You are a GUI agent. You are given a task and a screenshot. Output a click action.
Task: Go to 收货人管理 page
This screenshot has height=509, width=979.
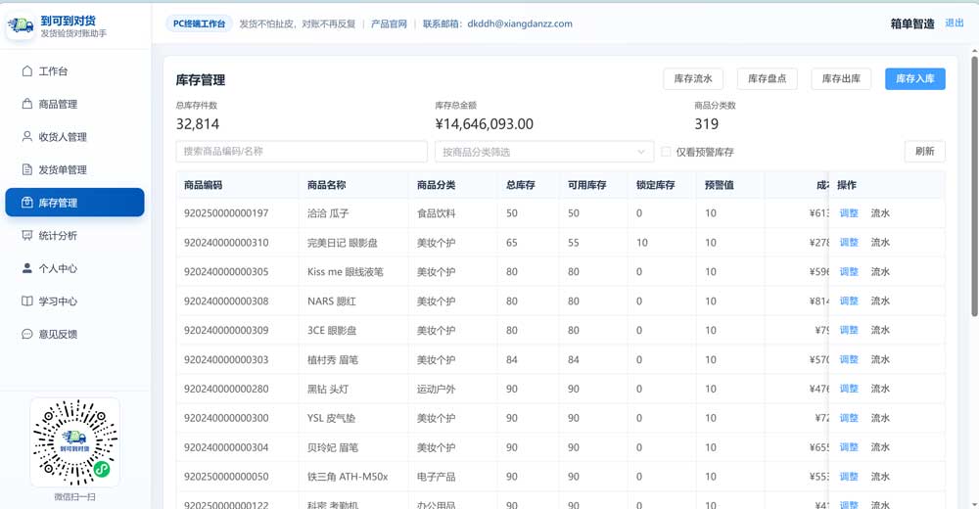click(x=75, y=136)
